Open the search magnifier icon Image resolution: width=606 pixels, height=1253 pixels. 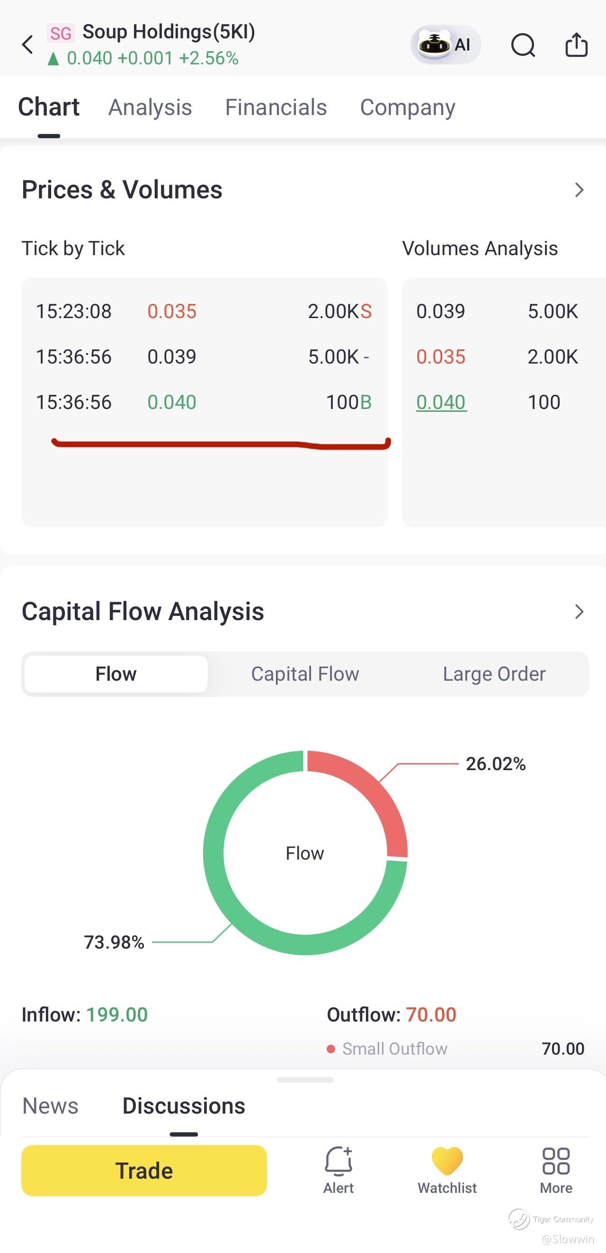(523, 45)
